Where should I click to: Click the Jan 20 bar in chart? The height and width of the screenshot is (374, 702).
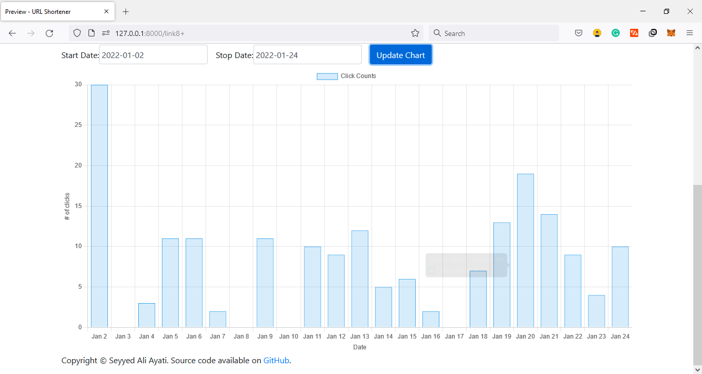(x=525, y=251)
